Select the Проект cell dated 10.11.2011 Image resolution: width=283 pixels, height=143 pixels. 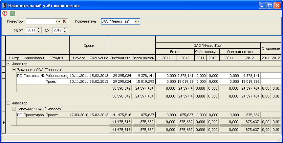click(x=57, y=81)
